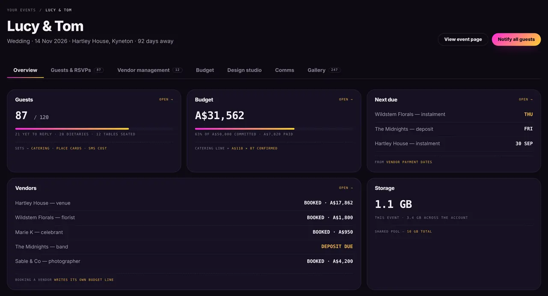Open the Gallery tab
The width and height of the screenshot is (548, 296).
324,70
